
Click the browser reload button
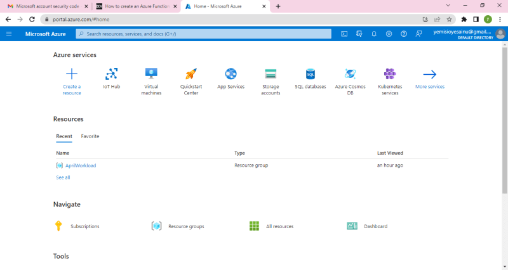[x=32, y=20]
